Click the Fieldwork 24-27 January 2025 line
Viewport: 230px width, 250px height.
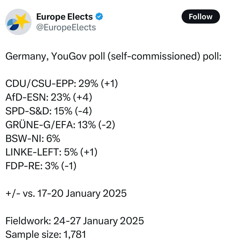[x=74, y=221]
